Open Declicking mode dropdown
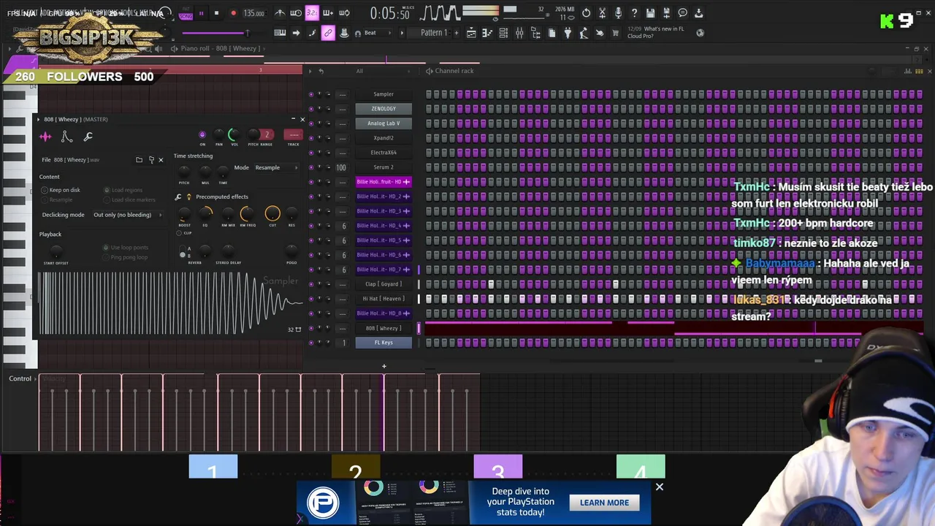This screenshot has width=935, height=526. pos(127,215)
